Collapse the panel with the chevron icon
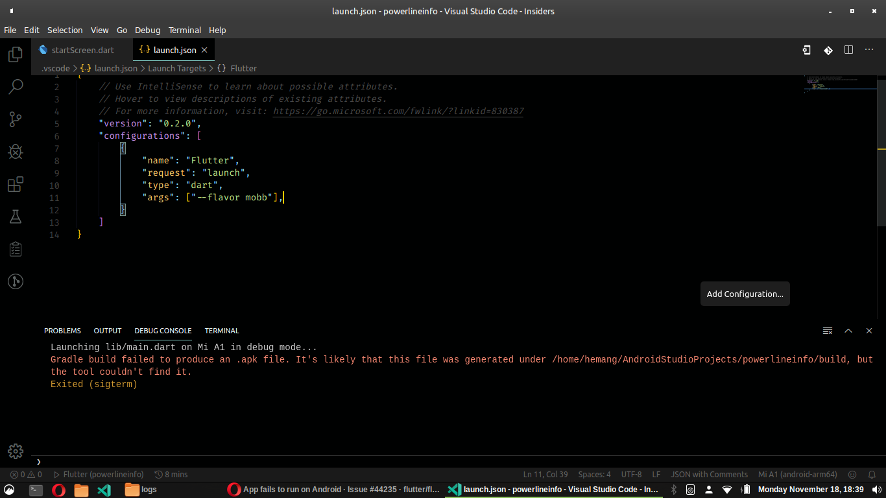The width and height of the screenshot is (886, 498). coord(848,331)
